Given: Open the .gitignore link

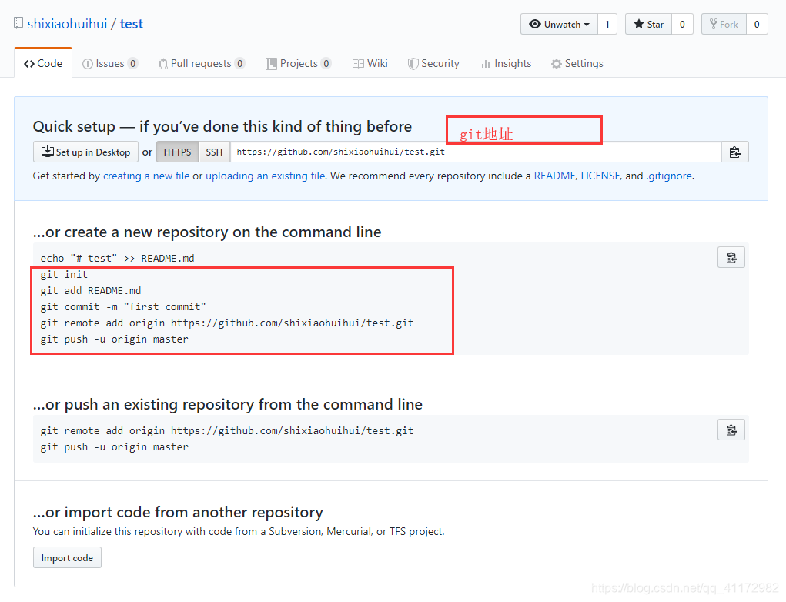Looking at the screenshot, I should click(669, 176).
